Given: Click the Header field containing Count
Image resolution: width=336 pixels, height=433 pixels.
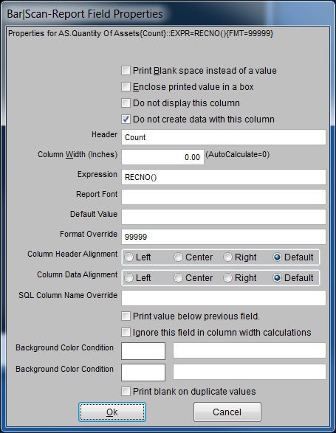Looking at the screenshot, I should (224, 137).
